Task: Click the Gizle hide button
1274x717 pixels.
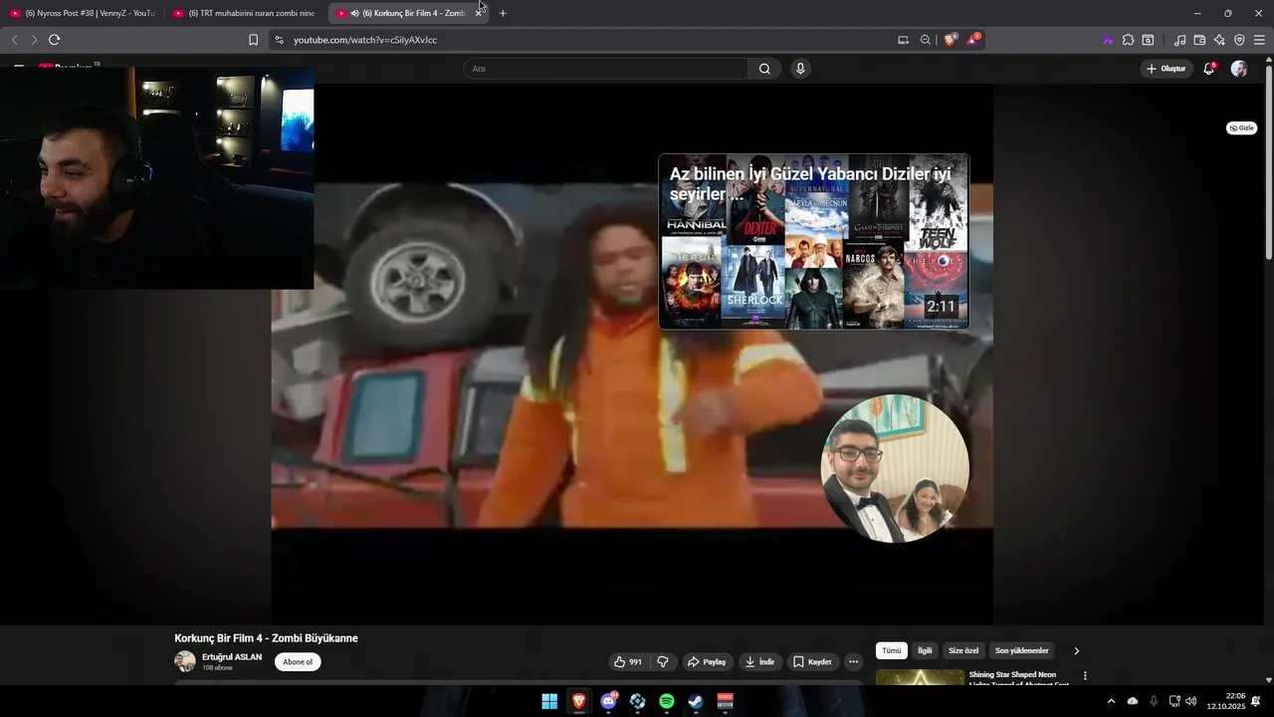Action: [x=1241, y=128]
